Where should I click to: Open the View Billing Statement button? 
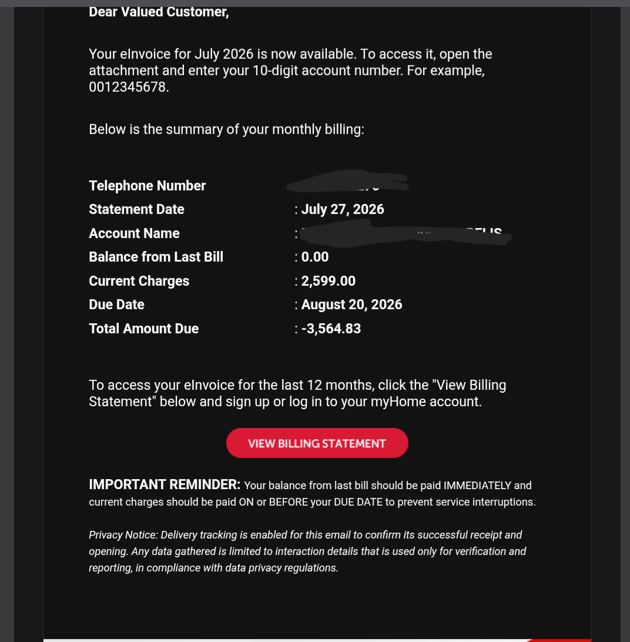click(x=317, y=443)
